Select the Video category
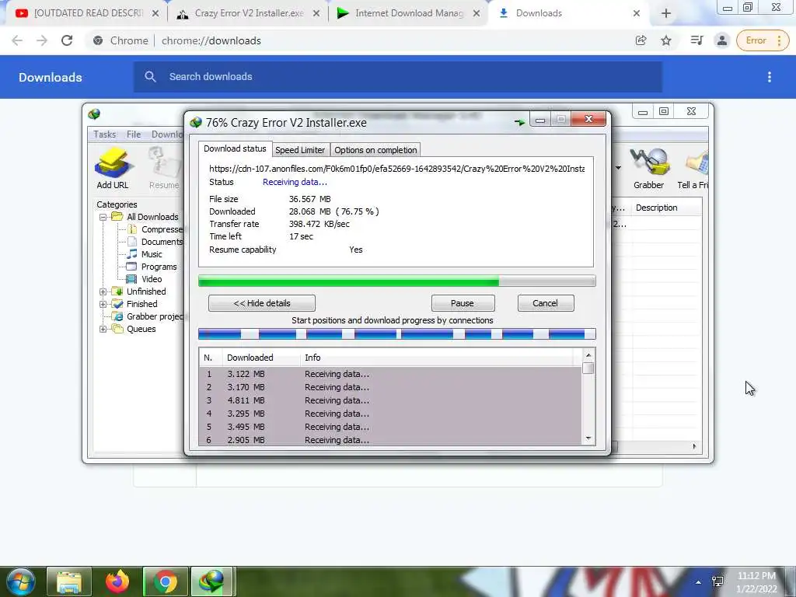This screenshot has width=796, height=597. click(x=144, y=279)
